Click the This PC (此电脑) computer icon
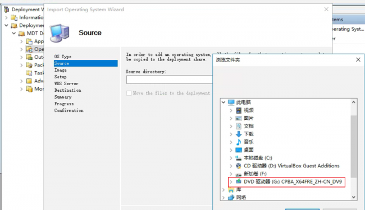 coord(231,102)
